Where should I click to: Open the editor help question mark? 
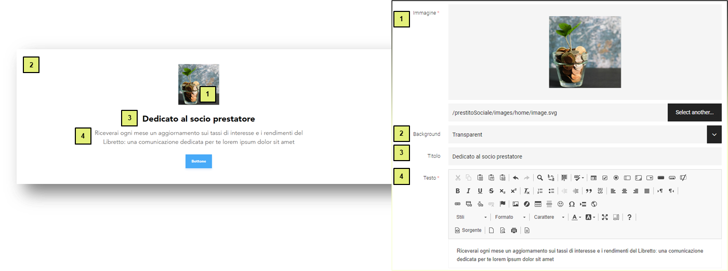[x=629, y=217]
